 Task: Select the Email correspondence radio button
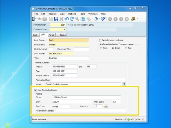click(113, 48)
